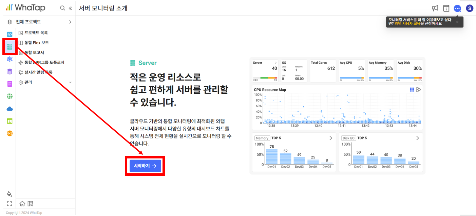The width and height of the screenshot is (476, 216).
Task: Open the Application monitoring code icon
Action: click(x=9, y=34)
